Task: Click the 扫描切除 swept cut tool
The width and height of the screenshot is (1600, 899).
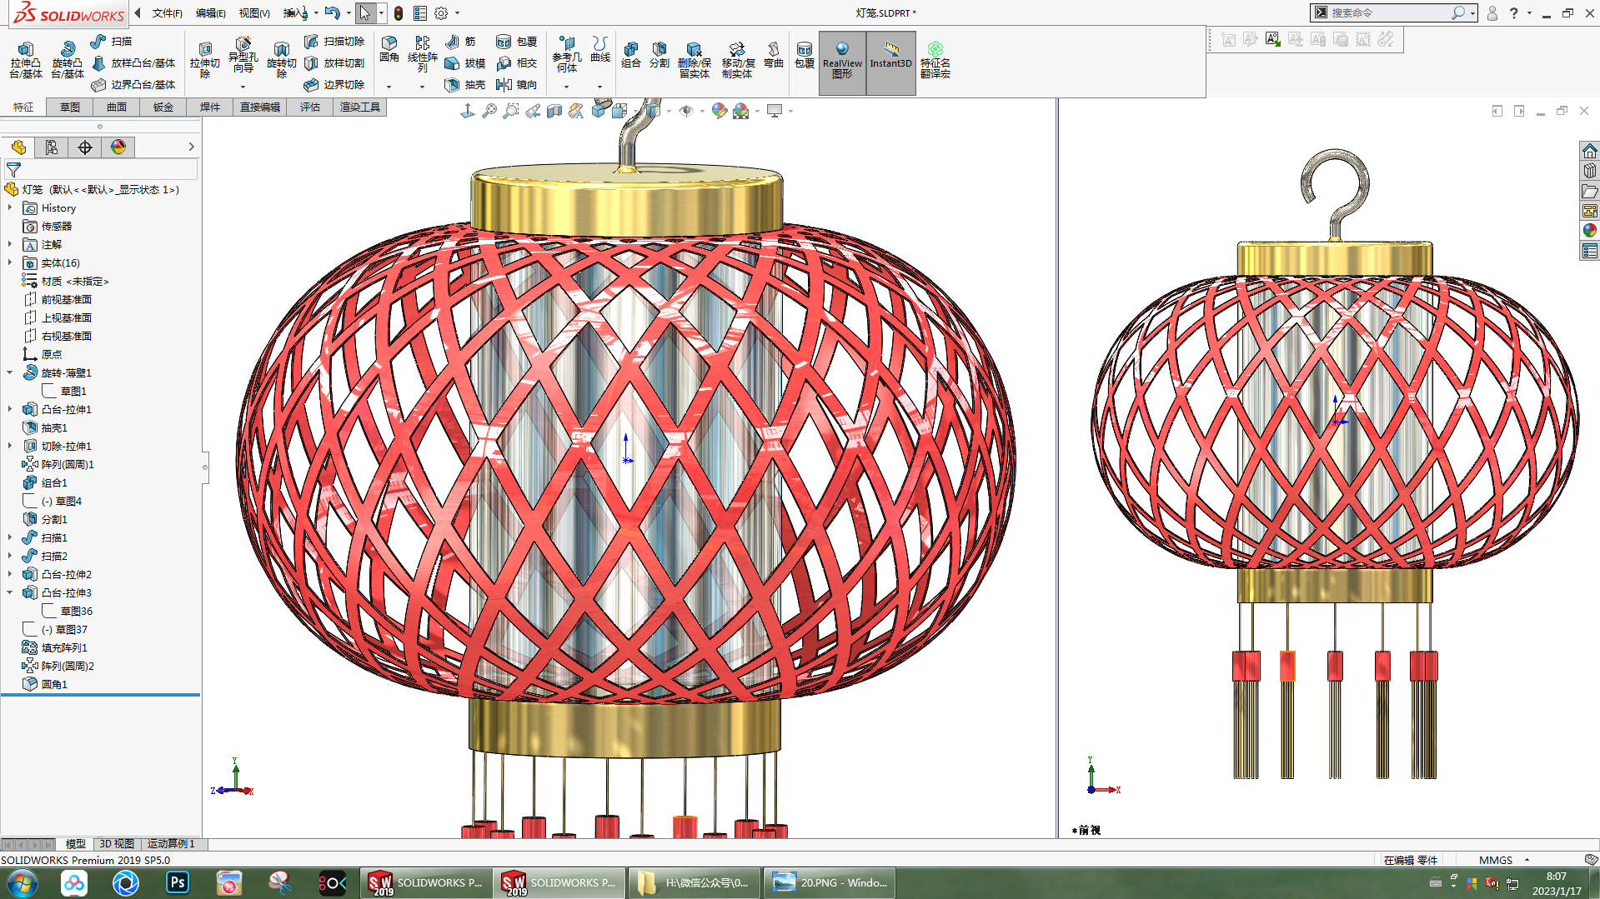Action: tap(334, 41)
